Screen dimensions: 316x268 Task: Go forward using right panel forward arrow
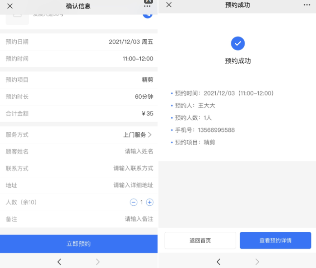pos(257,262)
